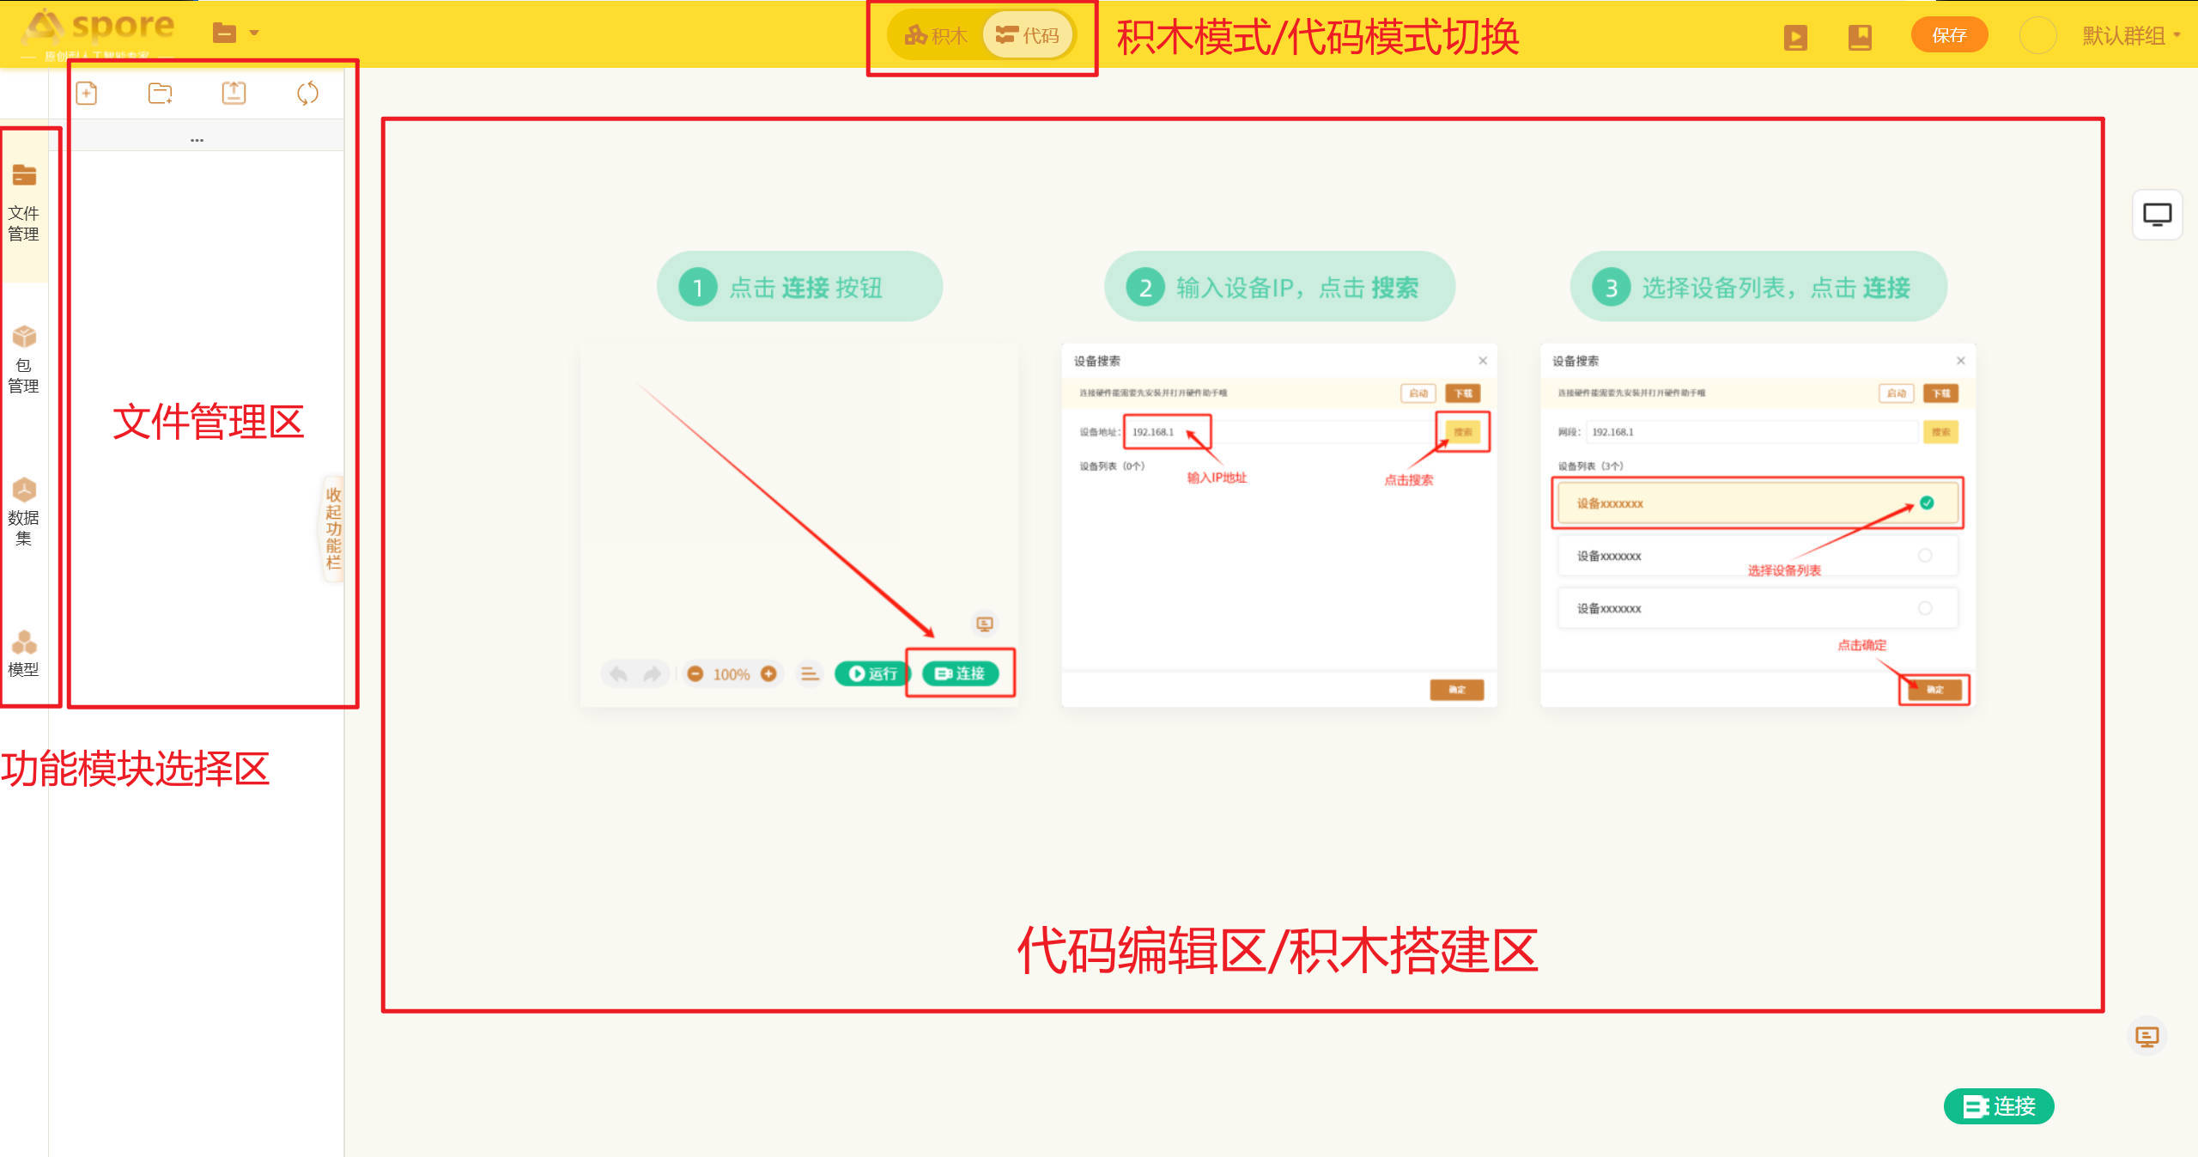Click the upload file icon
The width and height of the screenshot is (2198, 1157).
[x=234, y=93]
